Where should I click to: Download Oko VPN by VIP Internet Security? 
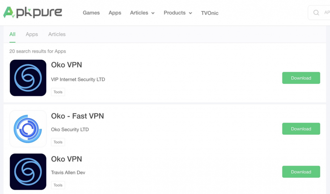pyautogui.click(x=301, y=78)
